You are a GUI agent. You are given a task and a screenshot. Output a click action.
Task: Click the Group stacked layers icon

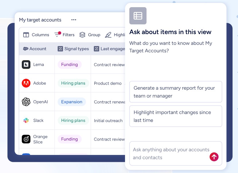82,35
